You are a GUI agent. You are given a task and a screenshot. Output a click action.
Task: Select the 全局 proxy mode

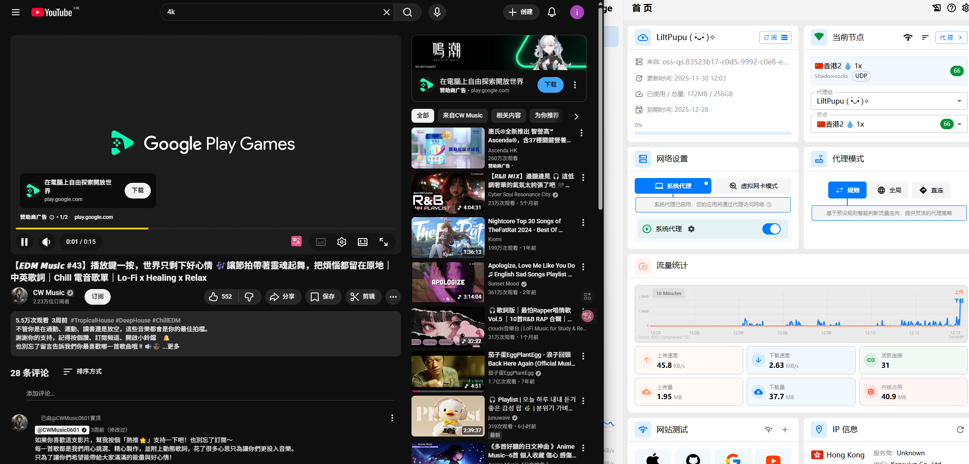[890, 190]
